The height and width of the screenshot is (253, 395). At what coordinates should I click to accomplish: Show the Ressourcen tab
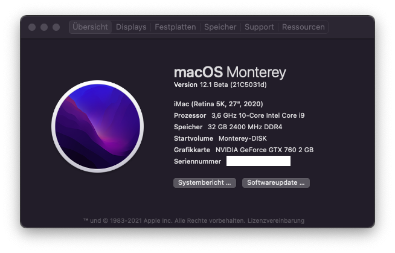pyautogui.click(x=303, y=27)
